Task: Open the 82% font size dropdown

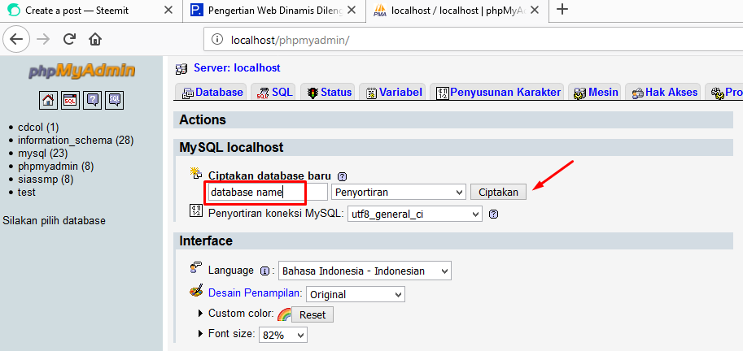Action: pos(283,336)
